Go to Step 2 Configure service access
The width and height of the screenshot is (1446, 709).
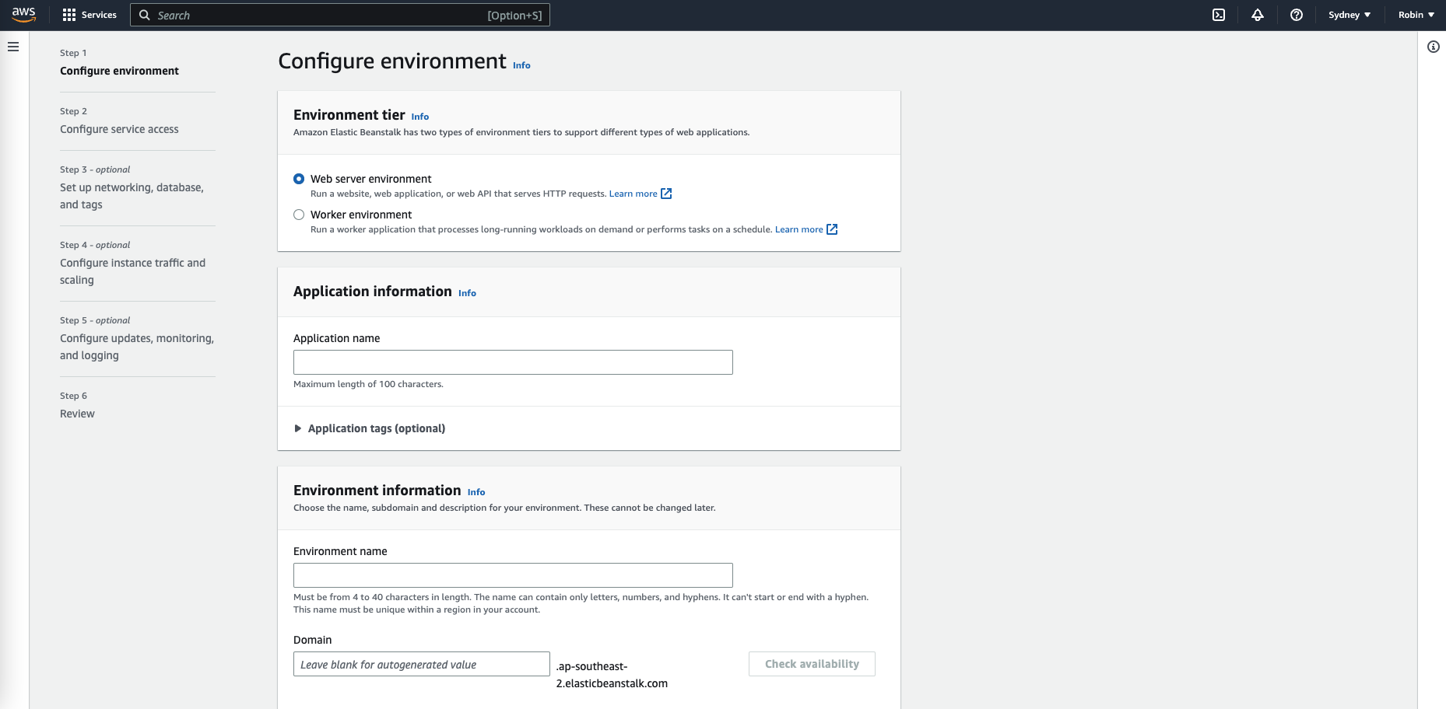(x=119, y=129)
